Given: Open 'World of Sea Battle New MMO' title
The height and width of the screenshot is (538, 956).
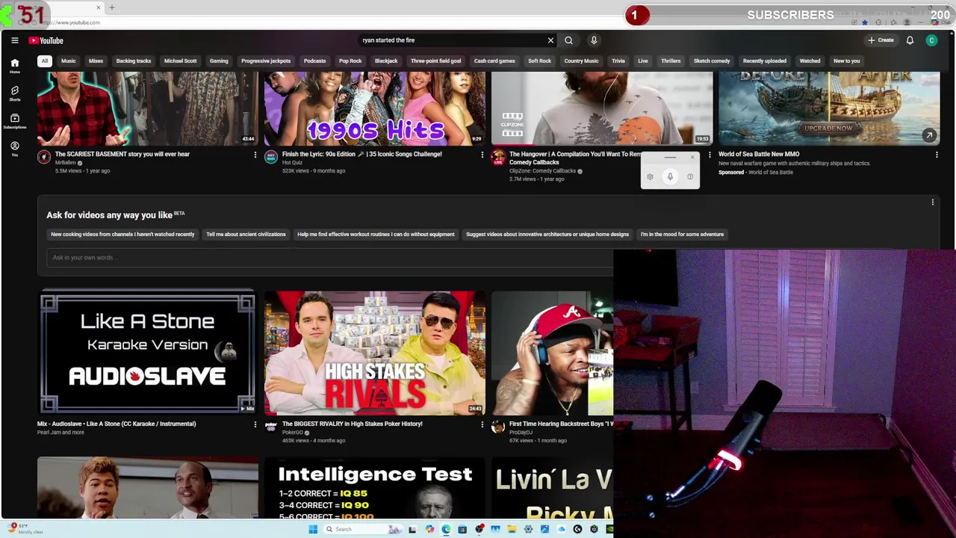Looking at the screenshot, I should pyautogui.click(x=759, y=154).
